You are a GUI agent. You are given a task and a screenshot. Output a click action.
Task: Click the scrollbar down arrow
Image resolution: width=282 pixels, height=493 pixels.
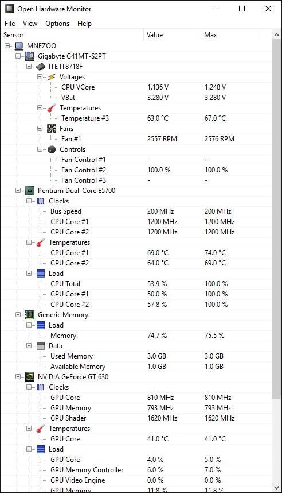[x=276, y=488]
